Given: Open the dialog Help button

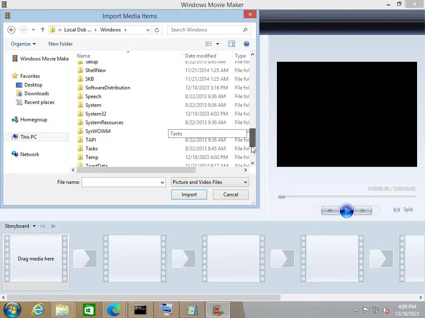Looking at the screenshot, I should [x=247, y=44].
